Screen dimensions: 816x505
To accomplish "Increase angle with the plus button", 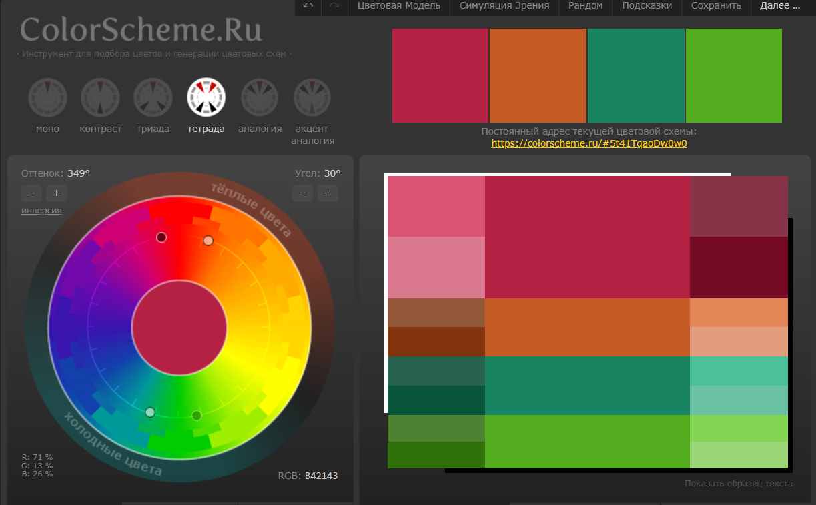I will 328,193.
